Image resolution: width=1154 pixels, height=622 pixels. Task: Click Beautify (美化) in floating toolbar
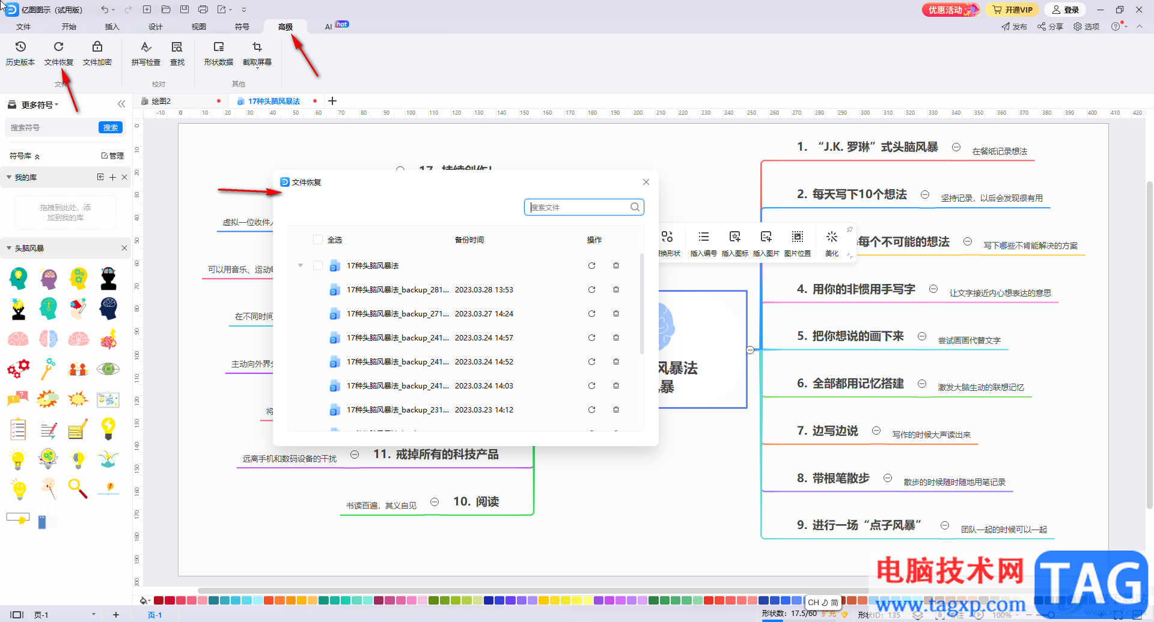[831, 243]
